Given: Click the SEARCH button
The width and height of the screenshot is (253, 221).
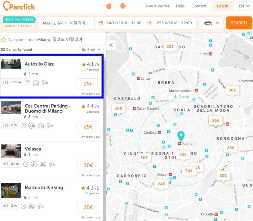Looking at the screenshot, I should point(239,23).
